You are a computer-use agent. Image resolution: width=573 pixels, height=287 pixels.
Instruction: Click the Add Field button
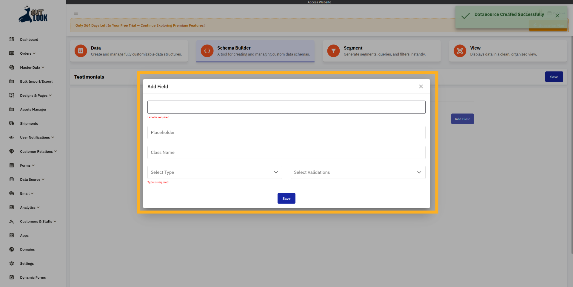click(x=463, y=119)
